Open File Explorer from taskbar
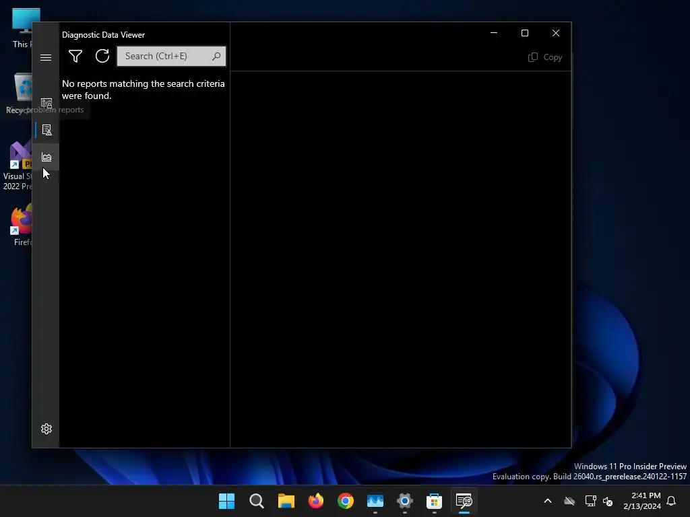 coord(286,501)
